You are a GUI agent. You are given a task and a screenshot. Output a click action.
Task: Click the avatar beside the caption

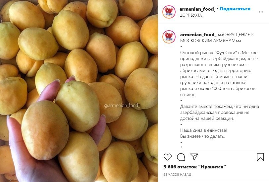tap(169, 37)
